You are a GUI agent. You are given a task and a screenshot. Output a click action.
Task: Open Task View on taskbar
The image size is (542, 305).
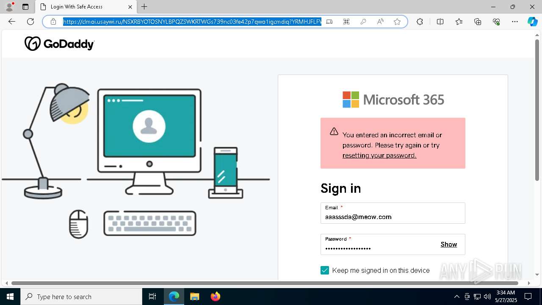click(x=152, y=297)
